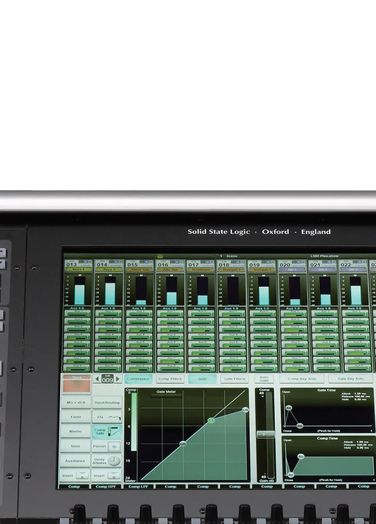
Task: Select channel 020 BV 1 tile
Action: [x=292, y=266]
